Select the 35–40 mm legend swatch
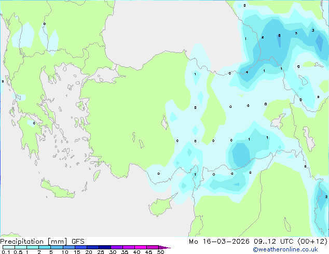Image resolution: width=329 pixels, height=254 pixels. click(x=128, y=247)
